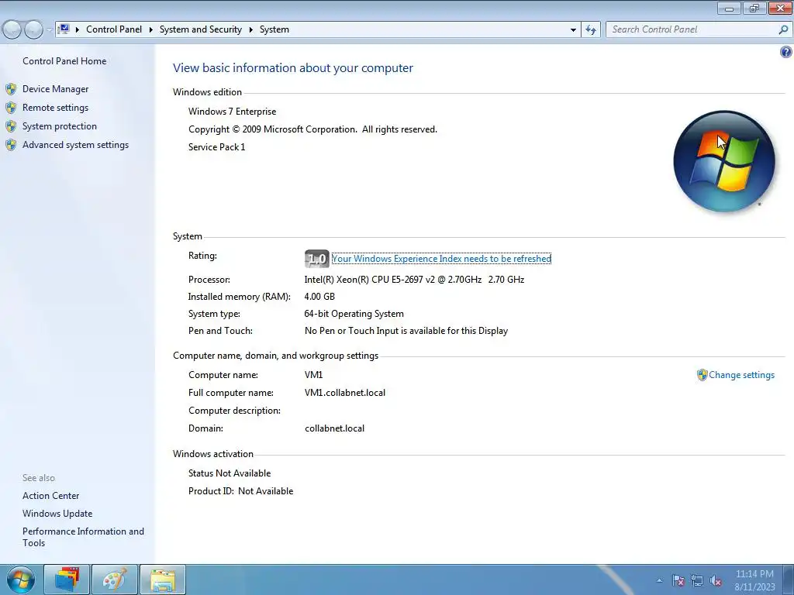This screenshot has width=794, height=595.
Task: Click the Back navigation button
Action: coord(12,30)
